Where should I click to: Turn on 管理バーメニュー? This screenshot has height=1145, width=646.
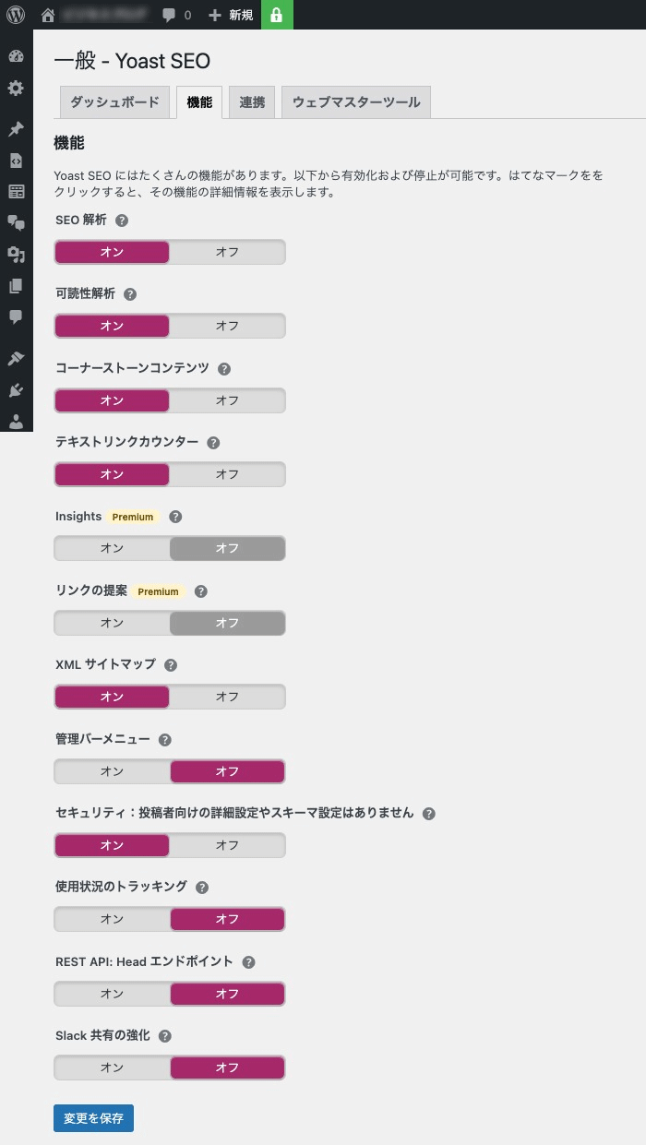(x=112, y=771)
